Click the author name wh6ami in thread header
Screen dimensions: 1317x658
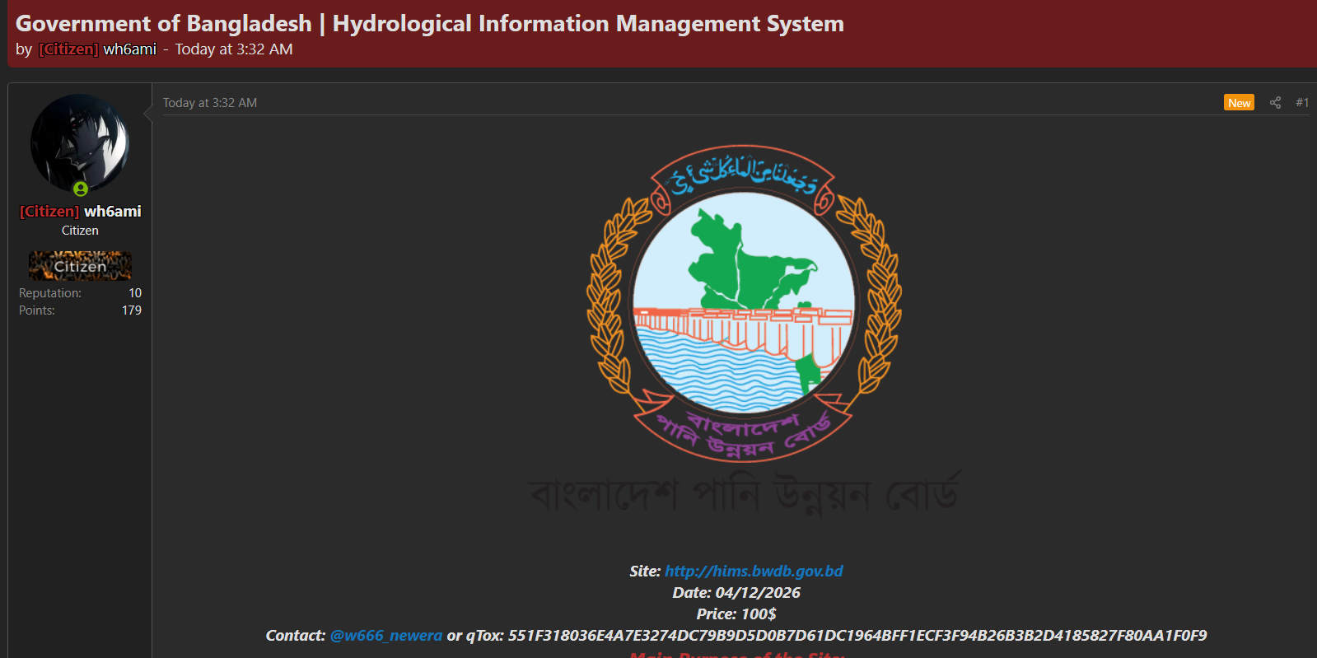coord(129,49)
